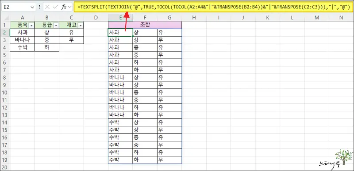Select column D header
The image size is (354, 171).
coord(96,18)
